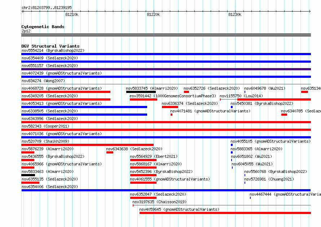Select nsv6336374 (Sedlazeck2020) label
The height and width of the screenshot is (227, 321).
(190, 103)
